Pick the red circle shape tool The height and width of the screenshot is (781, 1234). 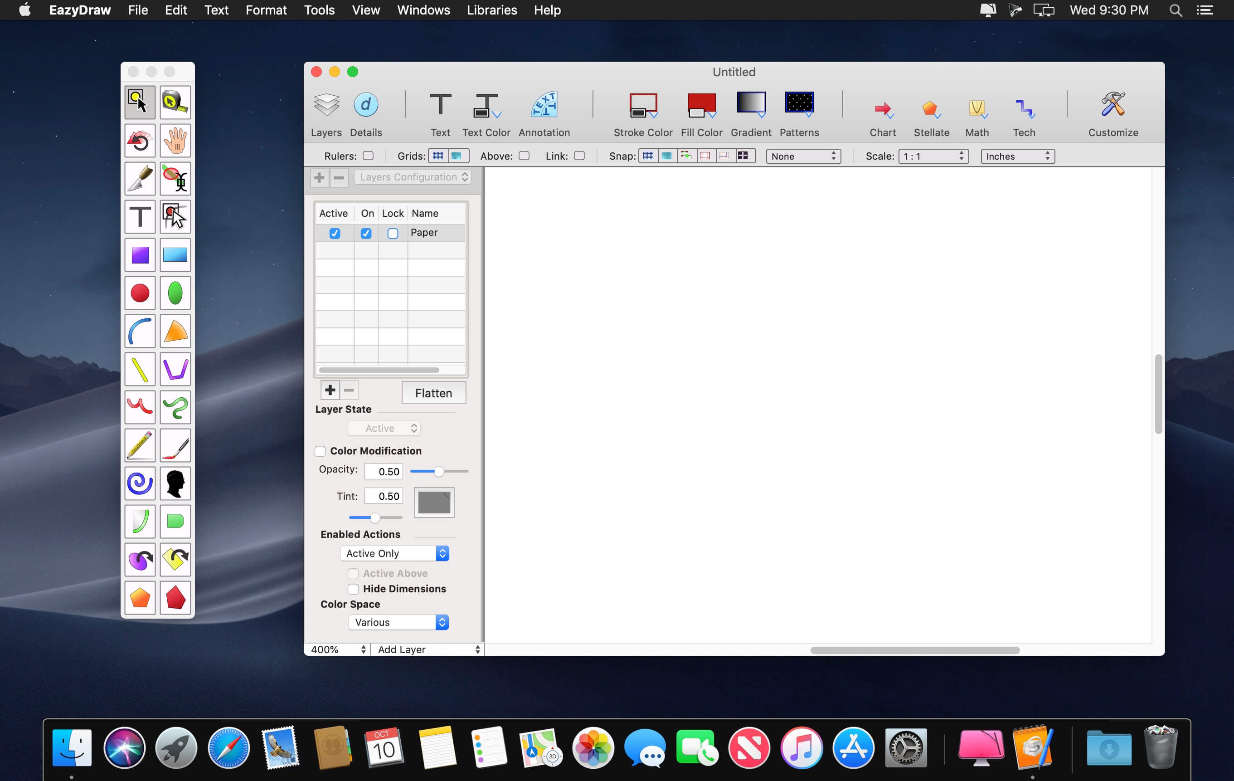click(139, 293)
